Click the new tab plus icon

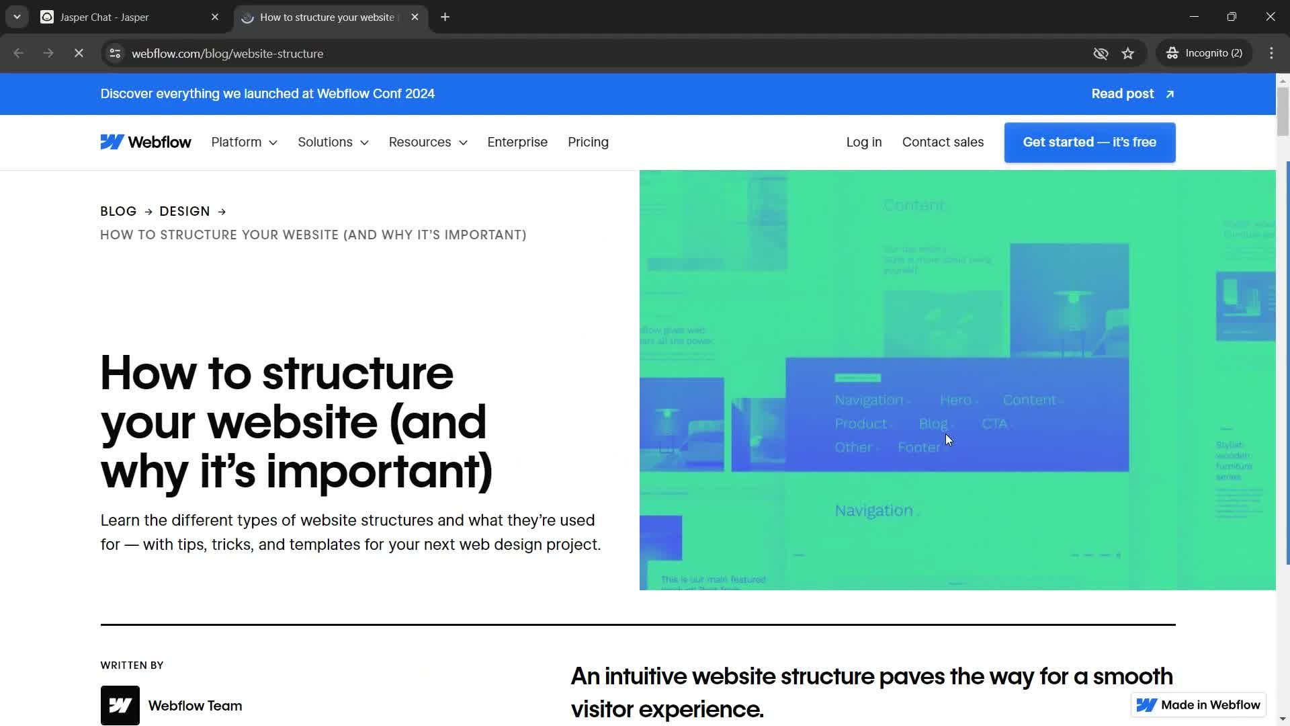click(445, 17)
